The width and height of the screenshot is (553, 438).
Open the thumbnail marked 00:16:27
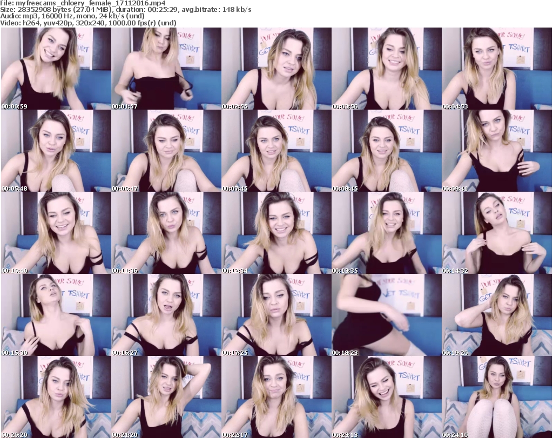click(166, 315)
